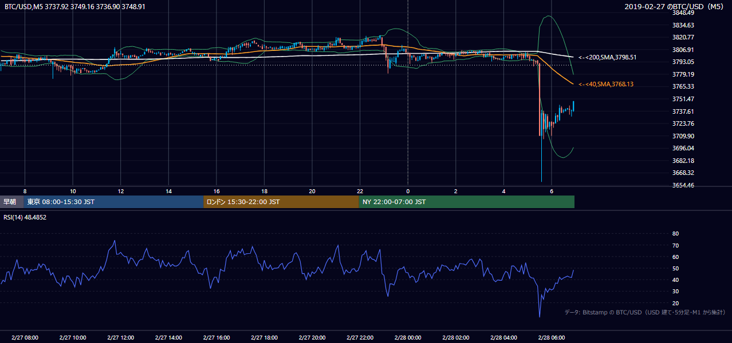Select the NY 22:00-07:00 JST session bar
Screen dimensions: 732x343
pyautogui.click(x=467, y=202)
